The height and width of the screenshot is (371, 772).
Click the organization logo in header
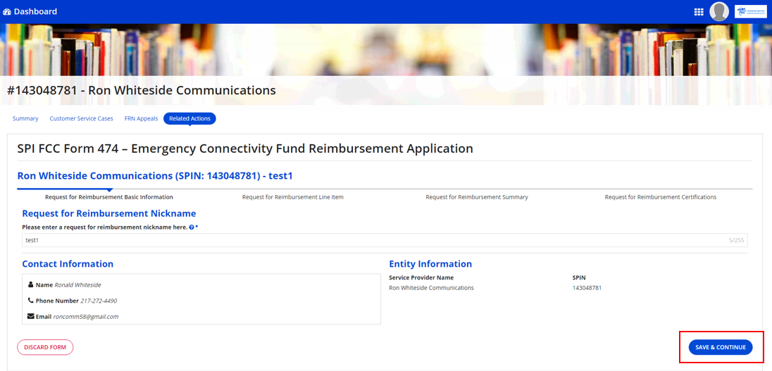[750, 11]
